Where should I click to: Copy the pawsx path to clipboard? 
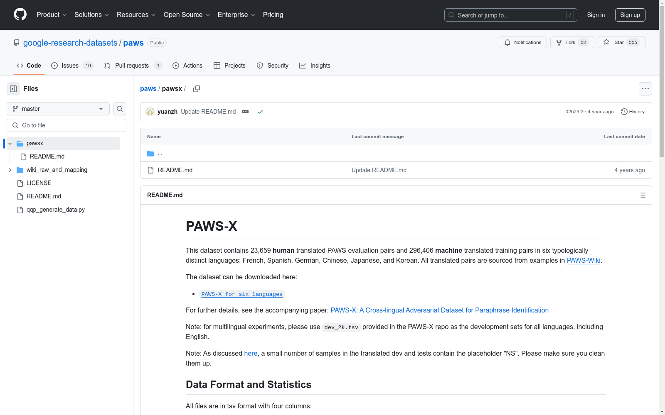[x=197, y=89]
